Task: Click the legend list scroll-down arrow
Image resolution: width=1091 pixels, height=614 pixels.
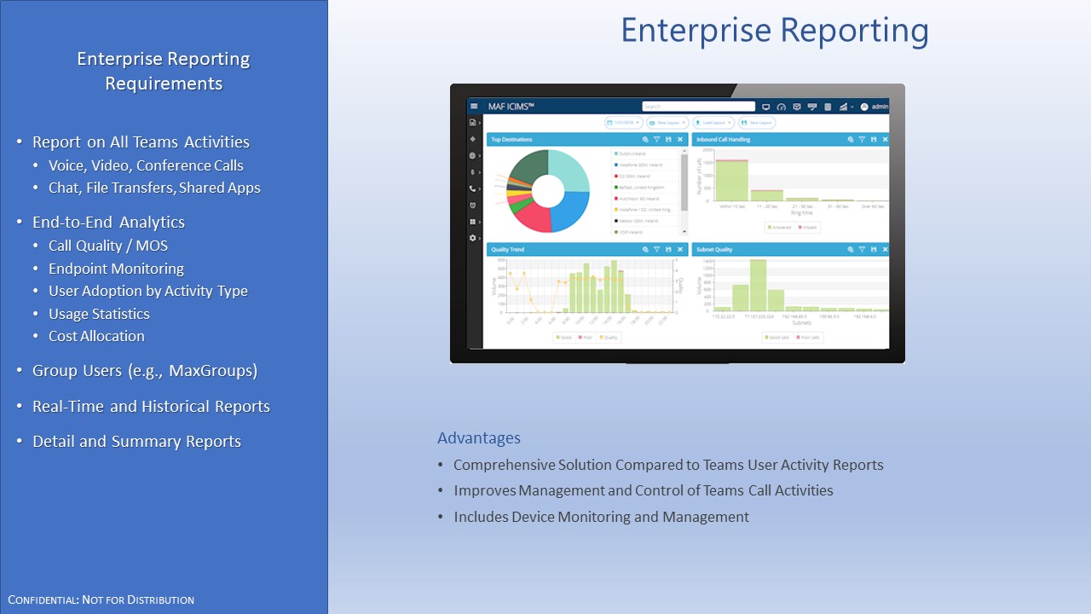Action: pyautogui.click(x=684, y=231)
